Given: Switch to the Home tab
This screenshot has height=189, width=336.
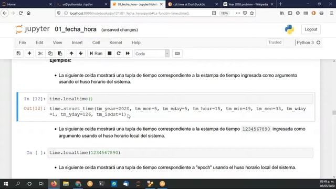Looking at the screenshot, I should (27, 4).
